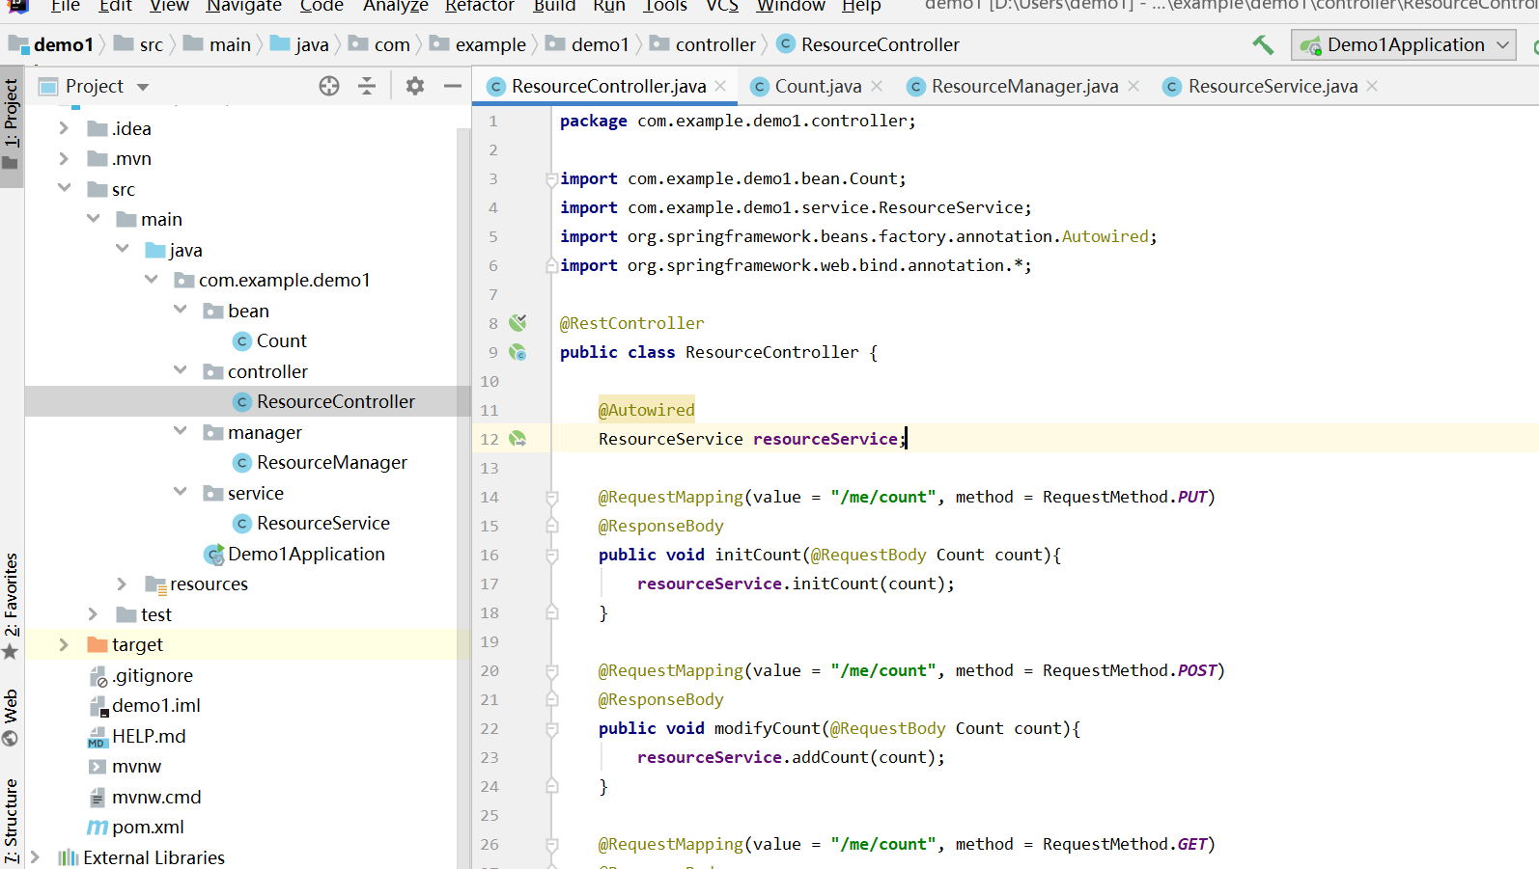Click the locate/scroll-from-source target icon

coord(329,86)
